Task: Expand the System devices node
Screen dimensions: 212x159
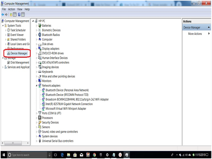Action: (37, 136)
